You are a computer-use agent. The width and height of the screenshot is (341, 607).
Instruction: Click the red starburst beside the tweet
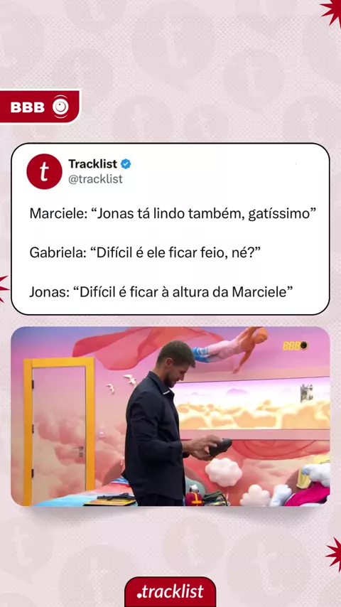(x=4, y=289)
